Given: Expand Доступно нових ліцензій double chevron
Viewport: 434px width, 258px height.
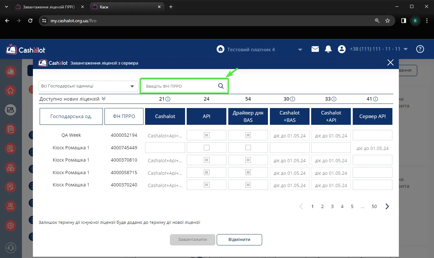Looking at the screenshot, I should 104,99.
